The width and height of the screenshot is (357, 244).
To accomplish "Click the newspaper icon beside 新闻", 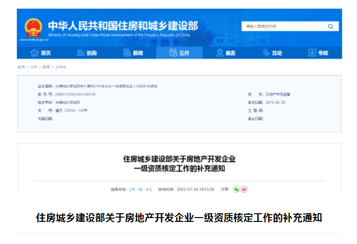I will [127, 53].
